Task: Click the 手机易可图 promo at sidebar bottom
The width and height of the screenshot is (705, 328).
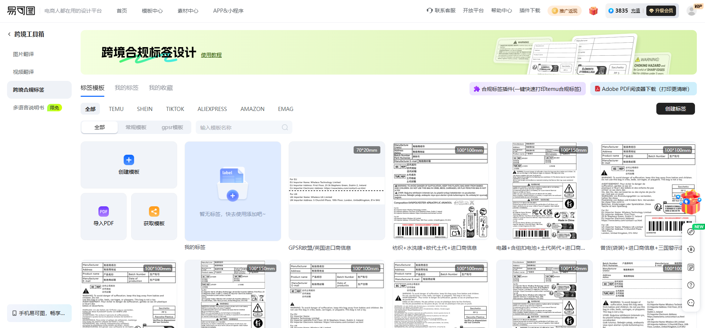Action: coord(39,313)
